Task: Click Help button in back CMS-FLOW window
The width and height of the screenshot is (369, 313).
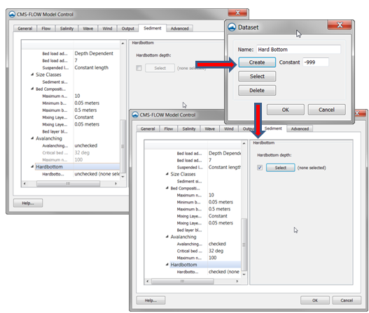Action: (28, 203)
